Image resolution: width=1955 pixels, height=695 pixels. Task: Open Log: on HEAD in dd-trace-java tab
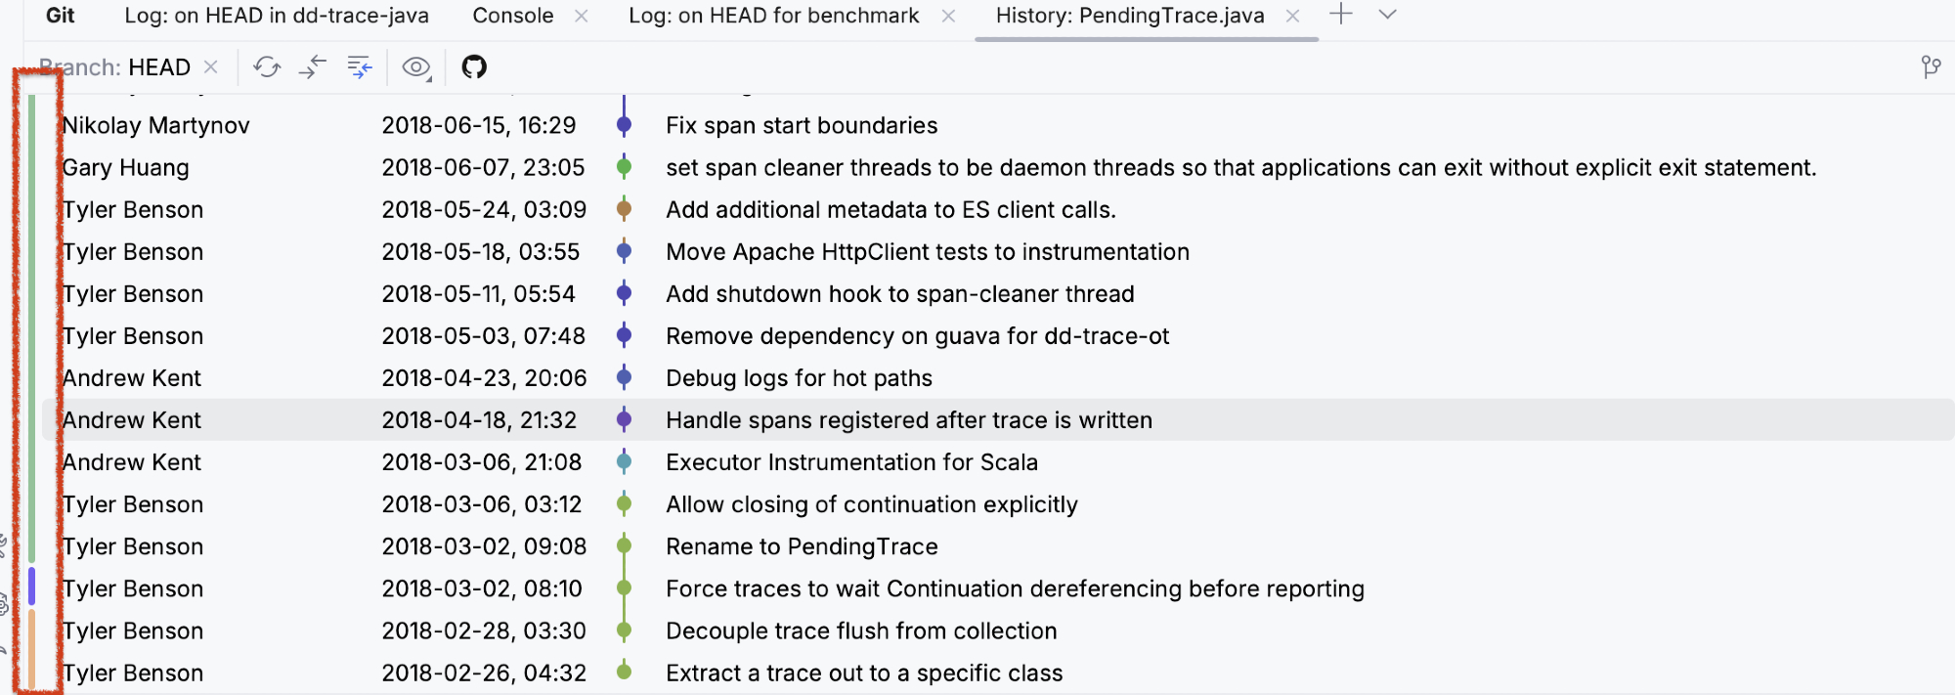point(276,16)
